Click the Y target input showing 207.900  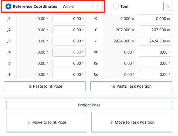(156, 30)
